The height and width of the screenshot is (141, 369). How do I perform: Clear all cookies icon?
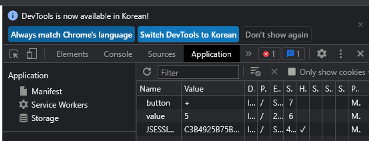point(255,71)
